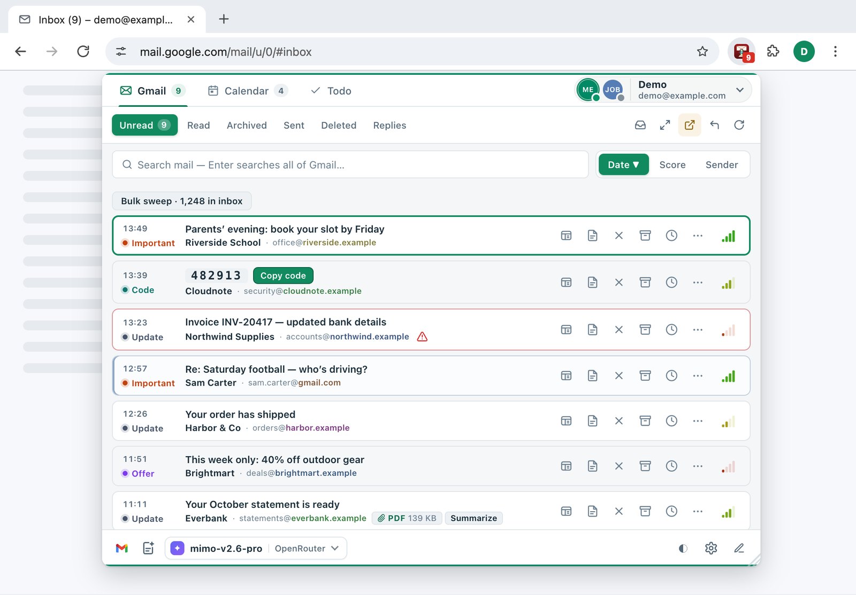This screenshot has height=595, width=856.
Task: Select the JOB account avatar
Action: coord(613,90)
